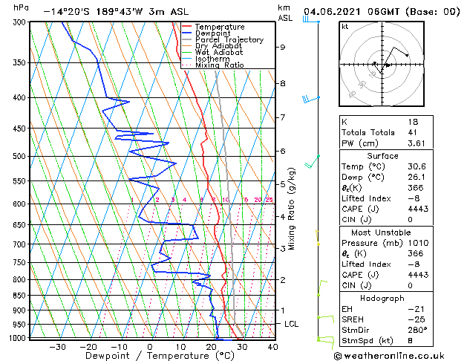Click the Dewpoint legend entry
Screen dimensions: 467x361
pyautogui.click(x=216, y=33)
